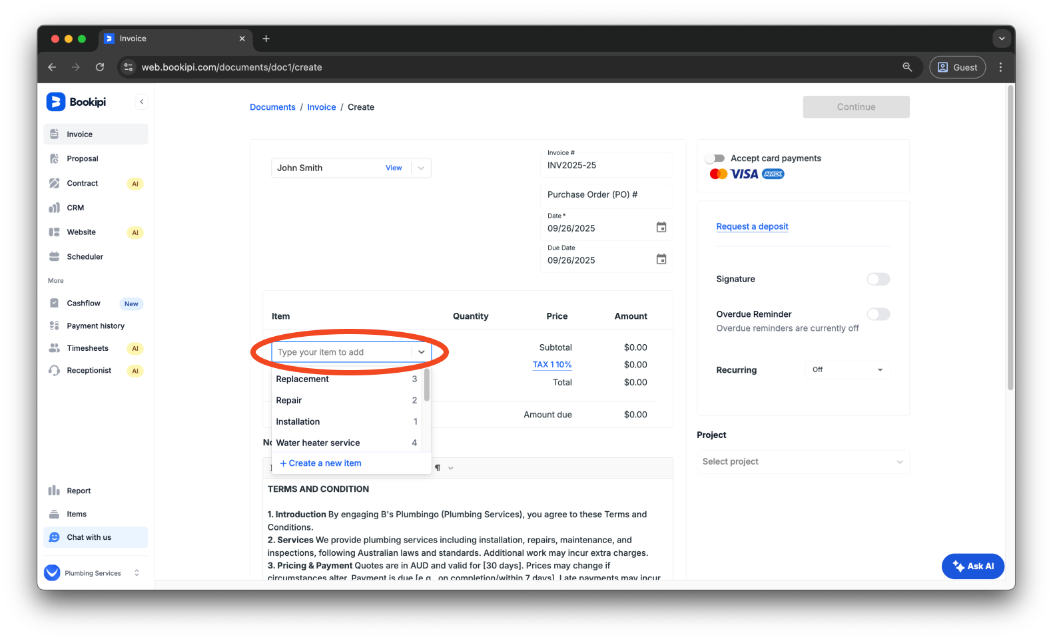Open Contract in the sidebar
The image size is (1053, 639).
point(96,183)
